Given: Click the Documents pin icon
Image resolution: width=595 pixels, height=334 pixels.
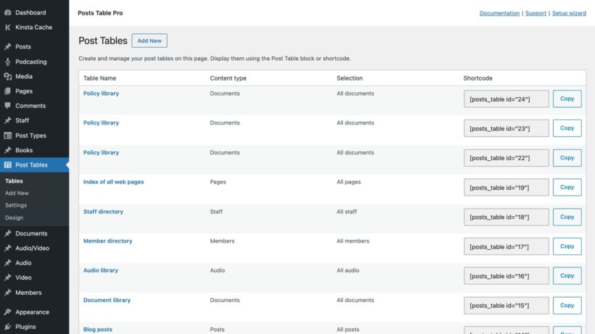Looking at the screenshot, I should click(7, 233).
